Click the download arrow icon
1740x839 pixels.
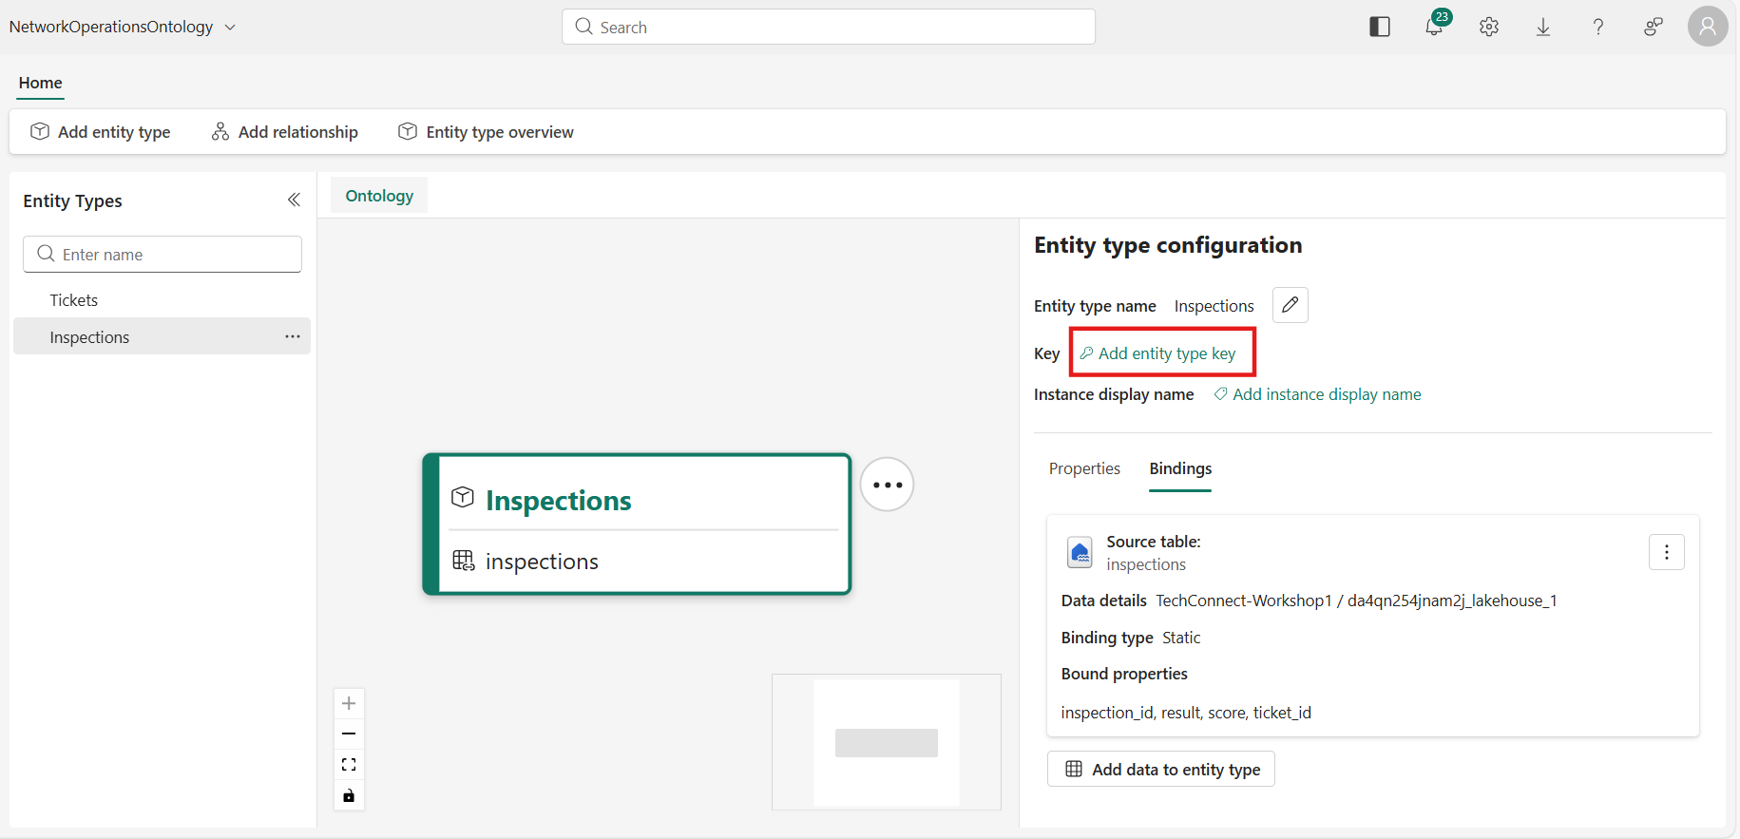click(x=1543, y=27)
